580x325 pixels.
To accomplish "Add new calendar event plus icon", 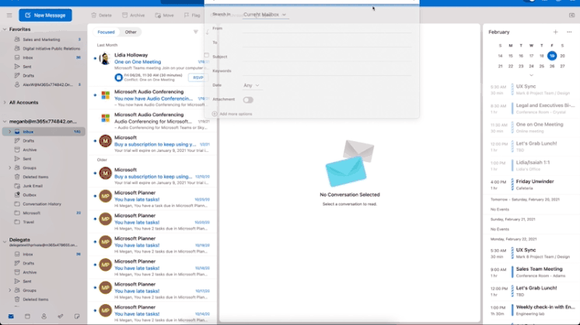I will pyautogui.click(x=555, y=32).
